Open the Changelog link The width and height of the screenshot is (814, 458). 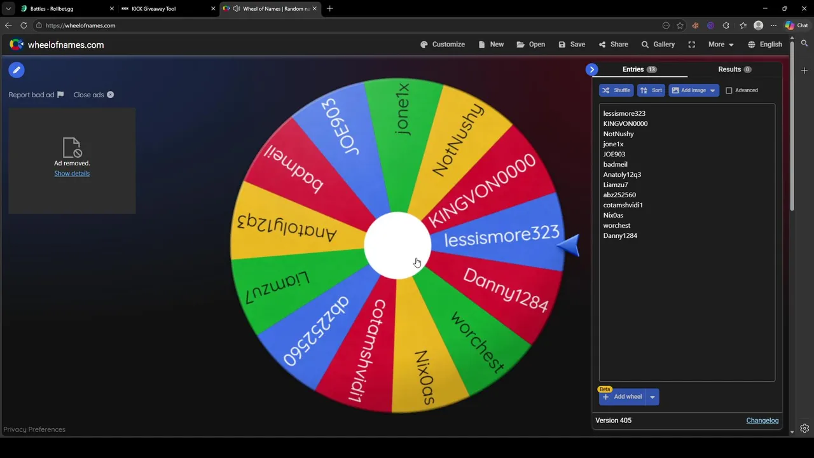(762, 420)
